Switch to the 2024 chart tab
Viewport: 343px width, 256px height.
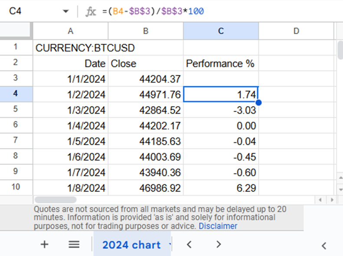coord(131,245)
